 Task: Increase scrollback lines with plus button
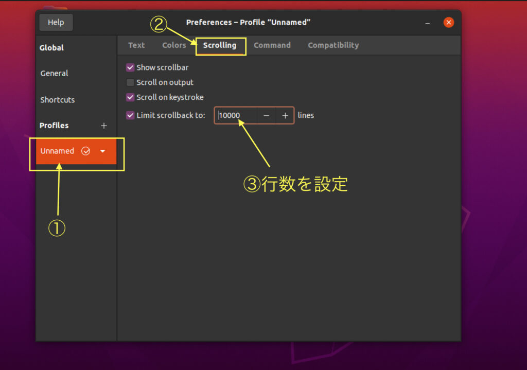[285, 115]
